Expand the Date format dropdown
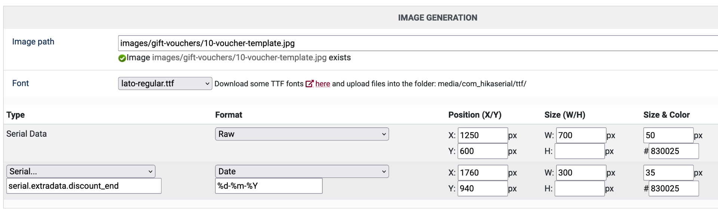718x211 pixels. (x=302, y=171)
